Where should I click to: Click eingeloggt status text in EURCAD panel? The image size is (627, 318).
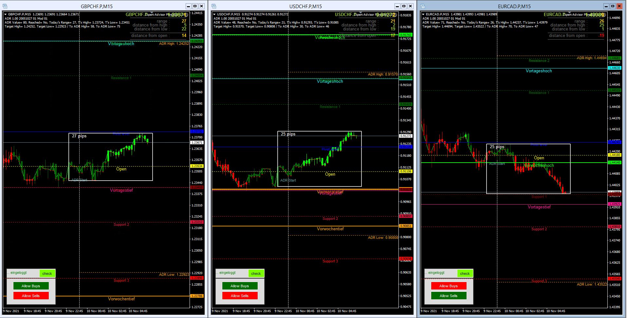point(436,273)
